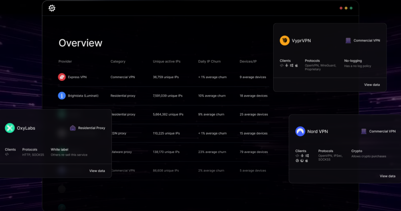
Task: Click the 9 average devices cell
Action: [253, 77]
